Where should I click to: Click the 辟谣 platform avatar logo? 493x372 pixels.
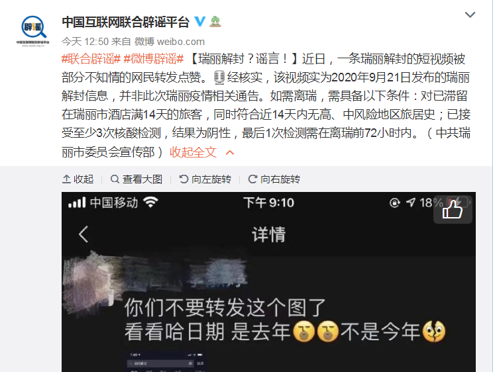[x=33, y=31]
